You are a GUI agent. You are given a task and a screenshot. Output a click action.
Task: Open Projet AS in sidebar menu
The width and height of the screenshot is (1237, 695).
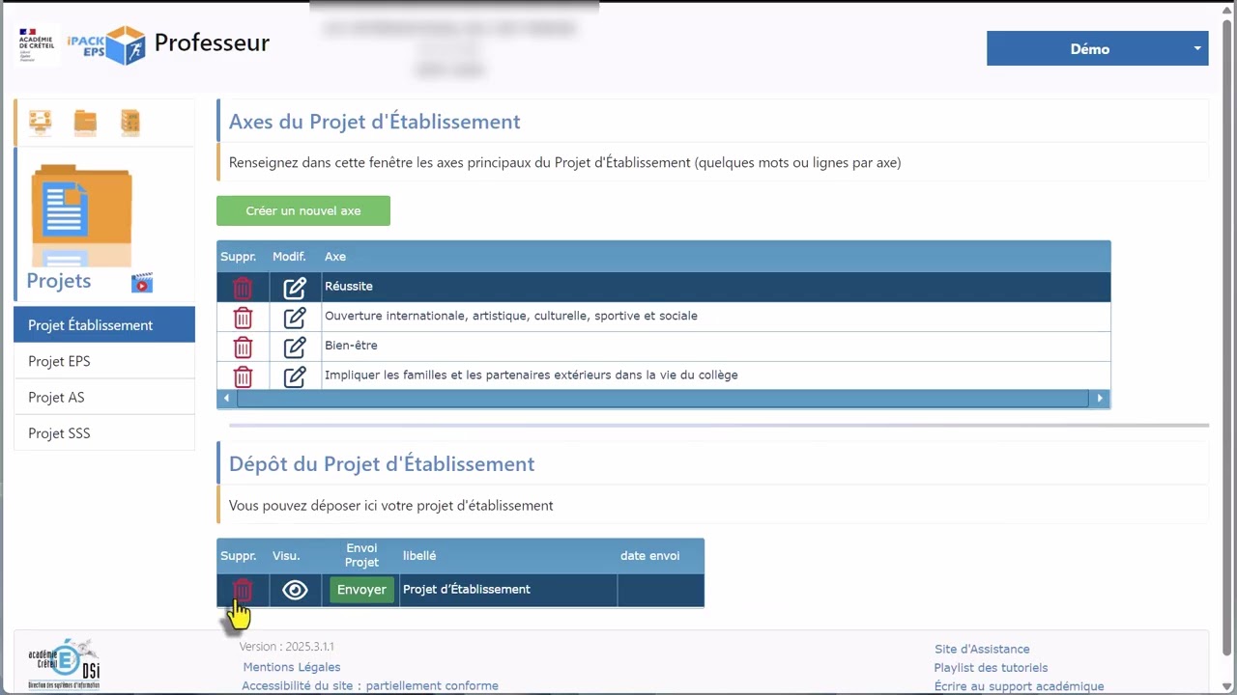[104, 397]
